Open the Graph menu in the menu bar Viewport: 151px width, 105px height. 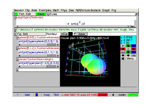pyautogui.click(x=106, y=10)
